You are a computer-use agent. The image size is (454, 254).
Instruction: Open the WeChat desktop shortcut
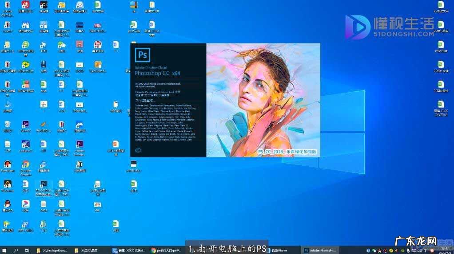point(62,46)
